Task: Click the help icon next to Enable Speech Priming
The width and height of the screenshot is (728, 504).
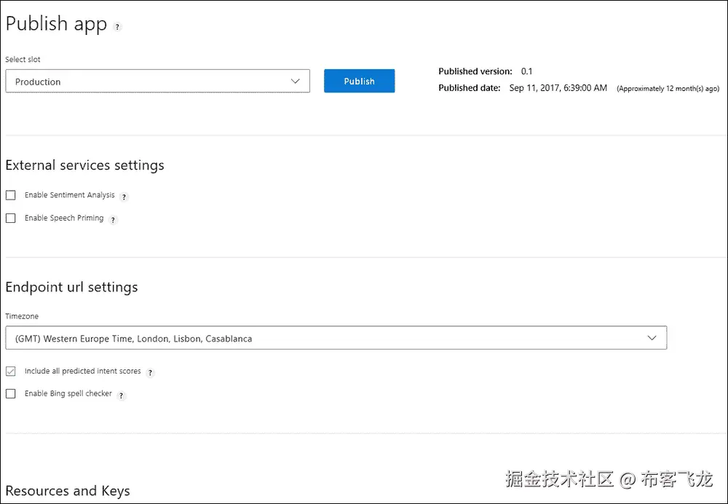Action: (113, 218)
